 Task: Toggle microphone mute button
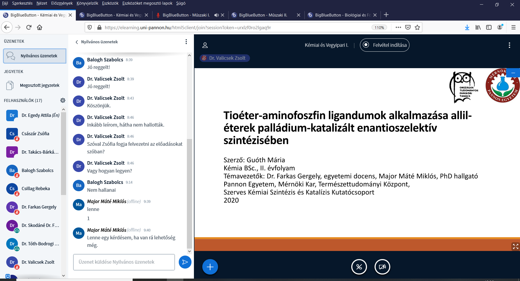359,267
